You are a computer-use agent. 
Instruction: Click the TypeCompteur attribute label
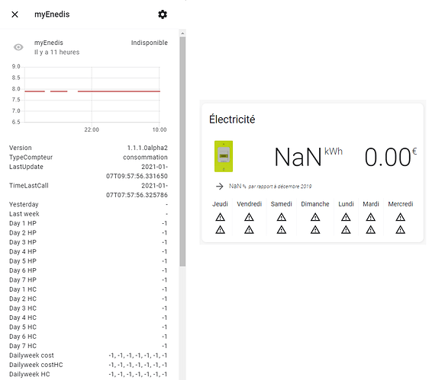point(31,158)
